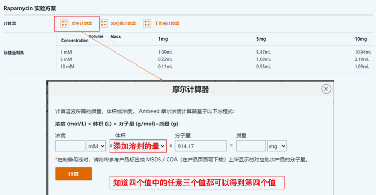Click the 1mg column header
Viewport: 376px width, 195px height.
[163, 39]
